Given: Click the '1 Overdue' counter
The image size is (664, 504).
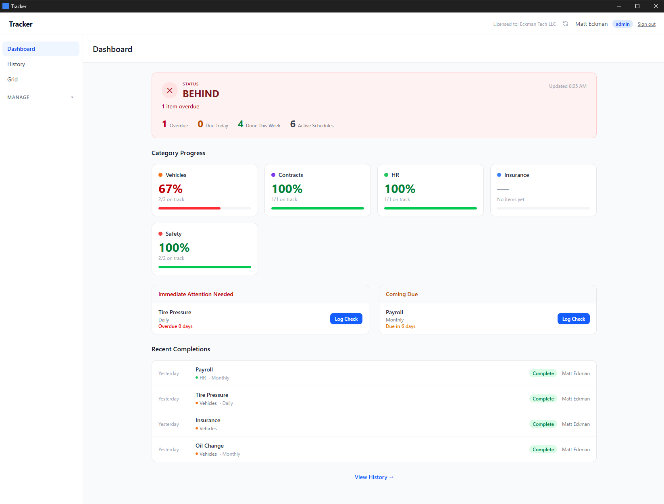Looking at the screenshot, I should coord(175,124).
